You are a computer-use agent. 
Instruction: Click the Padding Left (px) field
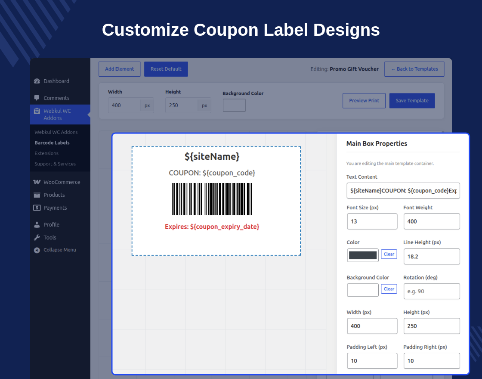point(372,361)
